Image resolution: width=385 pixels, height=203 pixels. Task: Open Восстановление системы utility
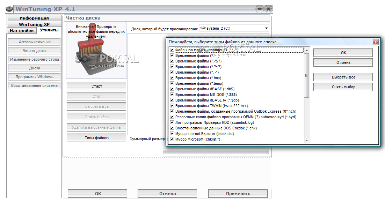[34, 85]
